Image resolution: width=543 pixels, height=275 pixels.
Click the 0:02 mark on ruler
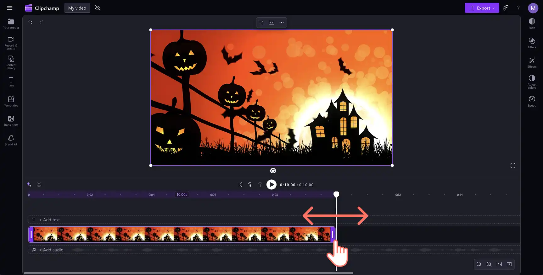(x=90, y=195)
